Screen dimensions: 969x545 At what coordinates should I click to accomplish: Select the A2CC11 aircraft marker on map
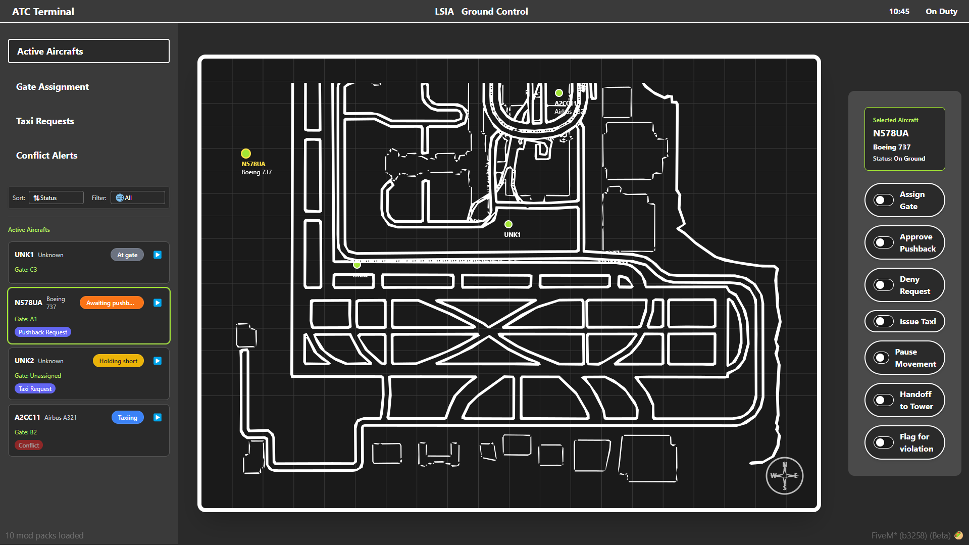click(x=559, y=93)
